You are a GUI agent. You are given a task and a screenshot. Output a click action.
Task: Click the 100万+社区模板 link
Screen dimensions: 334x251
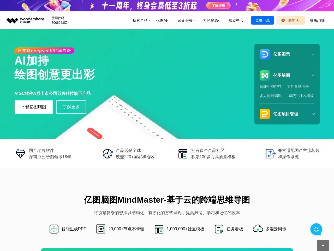click(x=300, y=96)
